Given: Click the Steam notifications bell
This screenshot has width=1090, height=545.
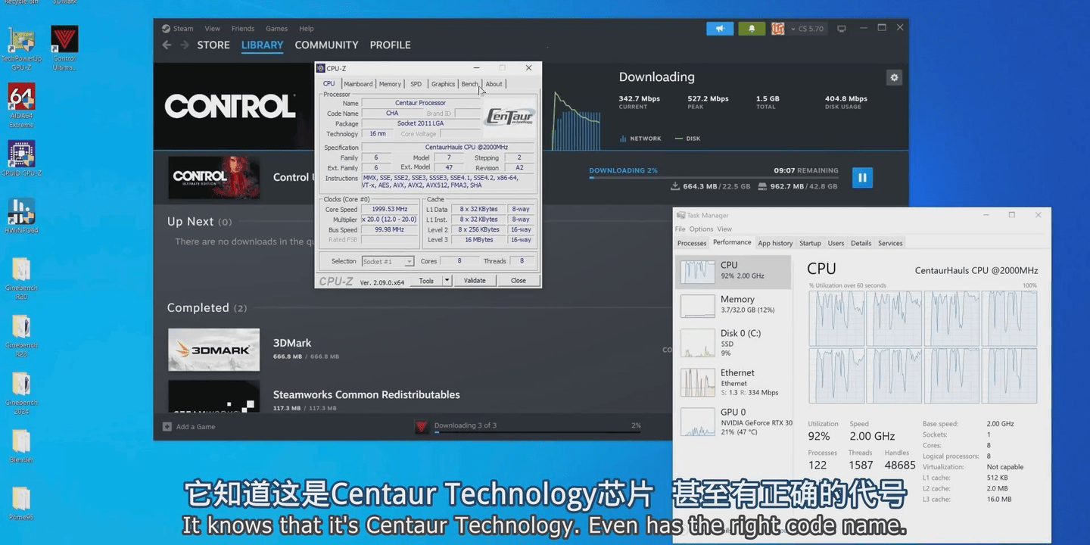Looking at the screenshot, I should pyautogui.click(x=752, y=29).
